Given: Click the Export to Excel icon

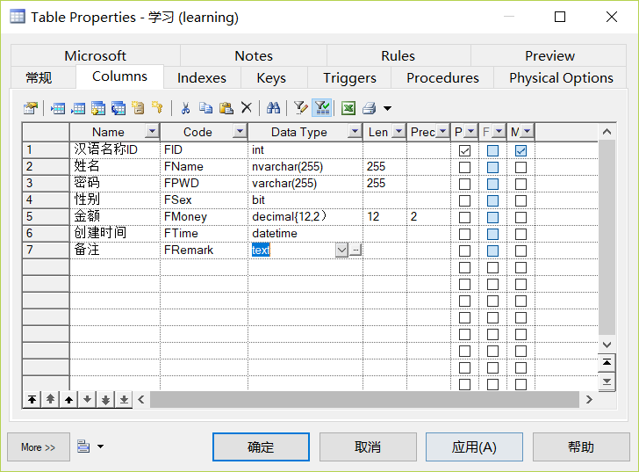Looking at the screenshot, I should [x=348, y=108].
